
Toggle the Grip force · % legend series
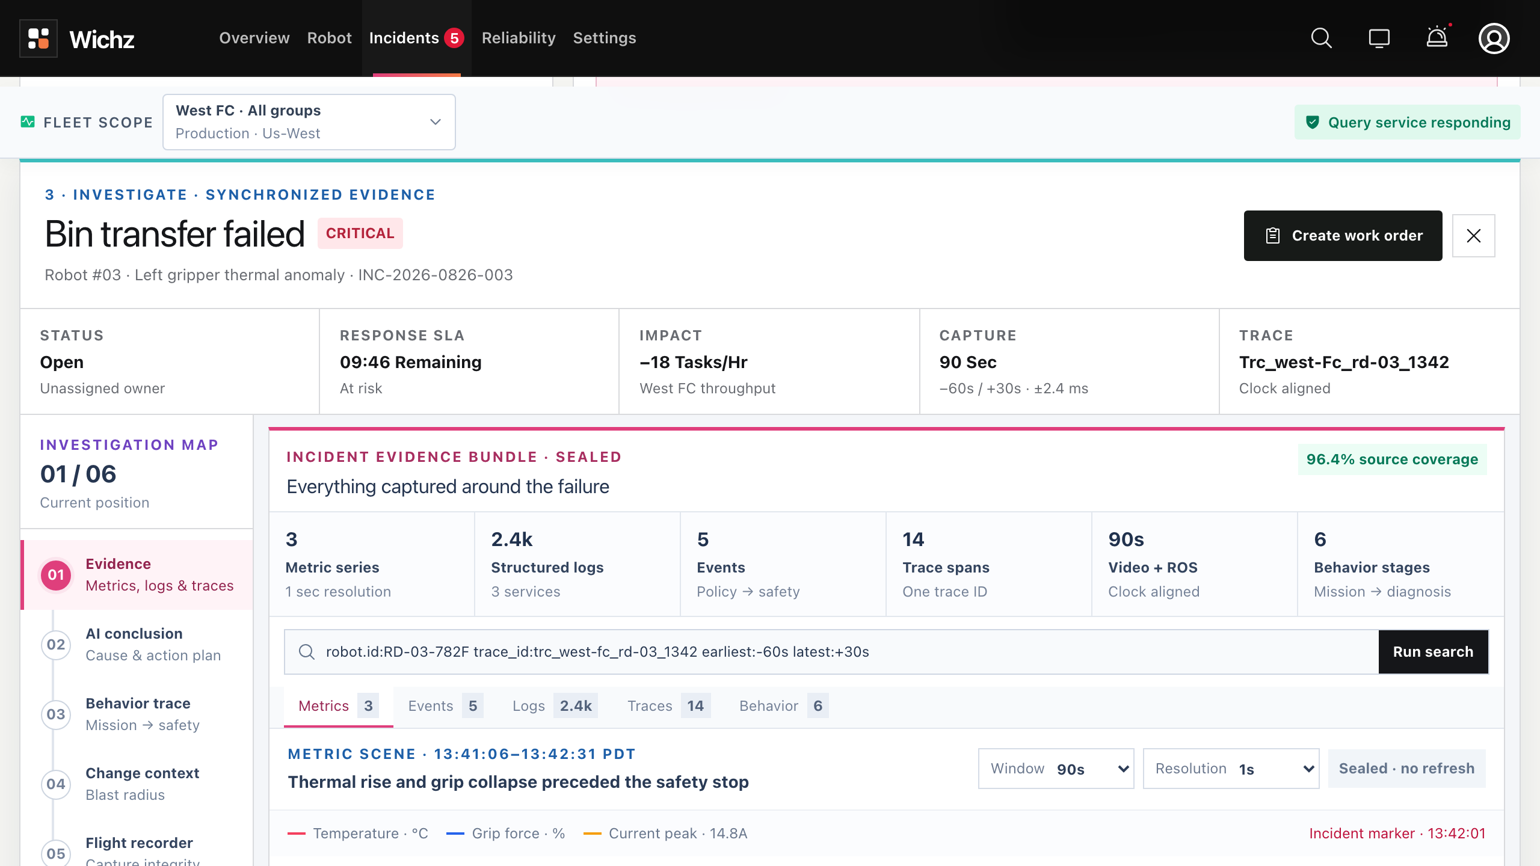pos(506,834)
